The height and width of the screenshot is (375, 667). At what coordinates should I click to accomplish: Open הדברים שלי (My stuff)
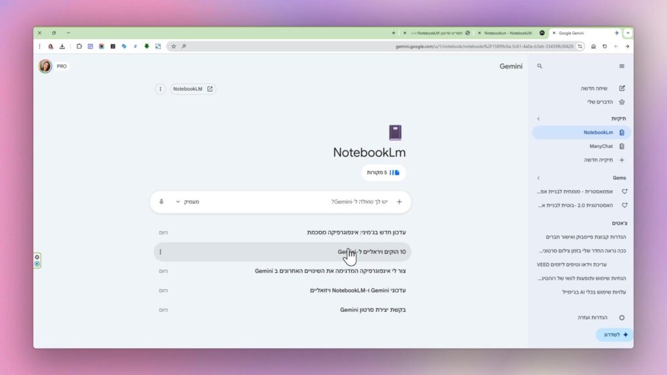pos(606,102)
